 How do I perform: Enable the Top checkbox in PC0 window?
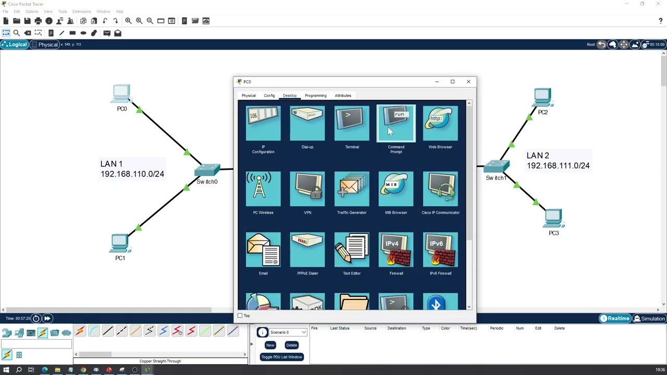[240, 316]
